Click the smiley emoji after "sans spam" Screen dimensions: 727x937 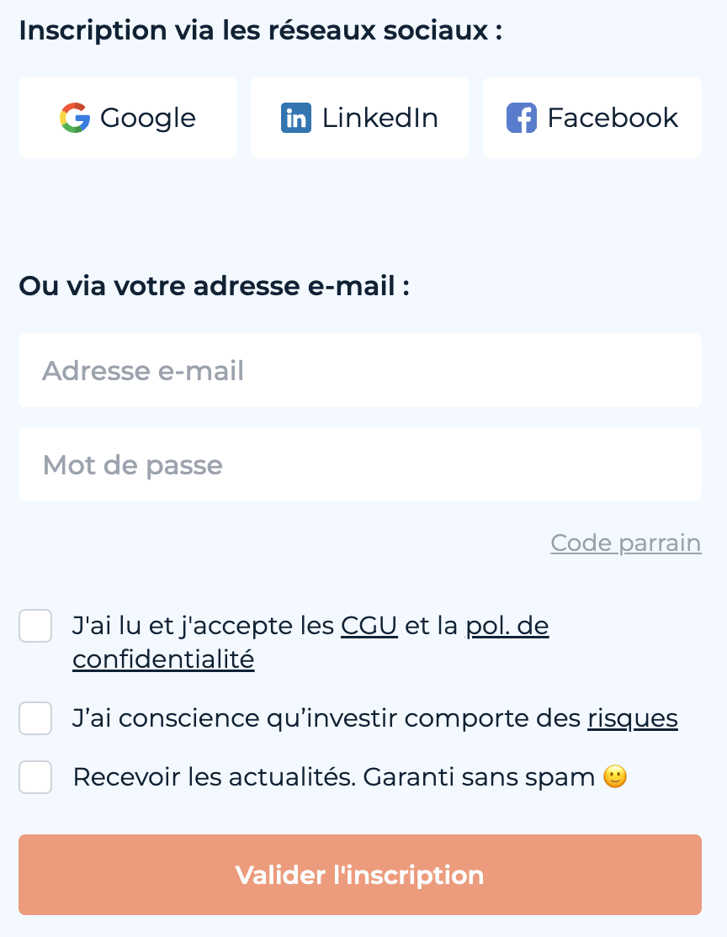(615, 777)
